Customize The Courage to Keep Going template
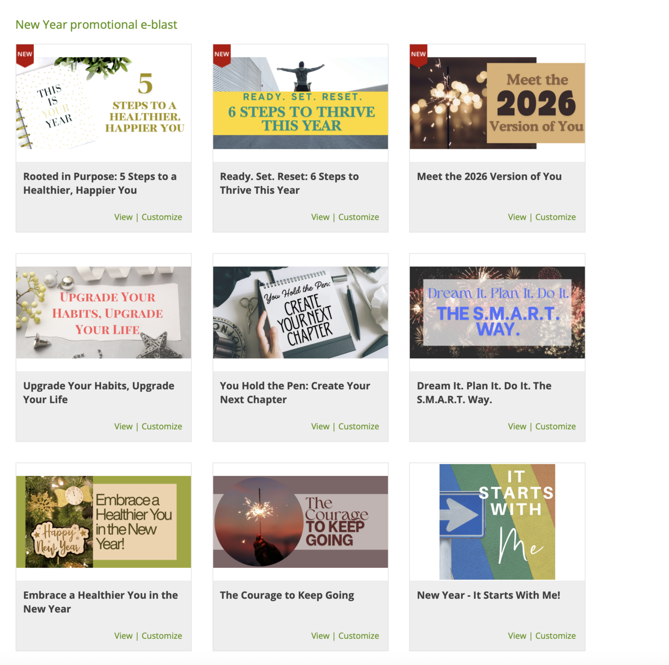The height and width of the screenshot is (665, 669). (359, 636)
